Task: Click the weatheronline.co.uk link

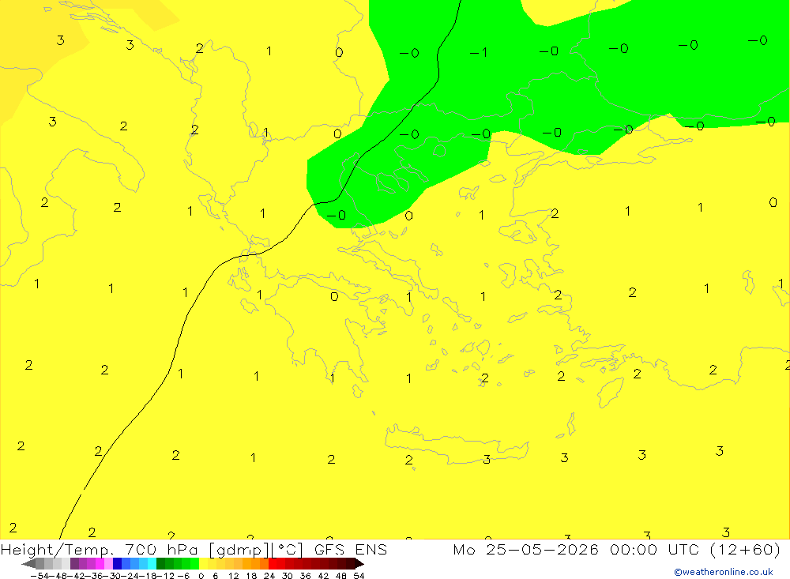Action: click(x=724, y=572)
